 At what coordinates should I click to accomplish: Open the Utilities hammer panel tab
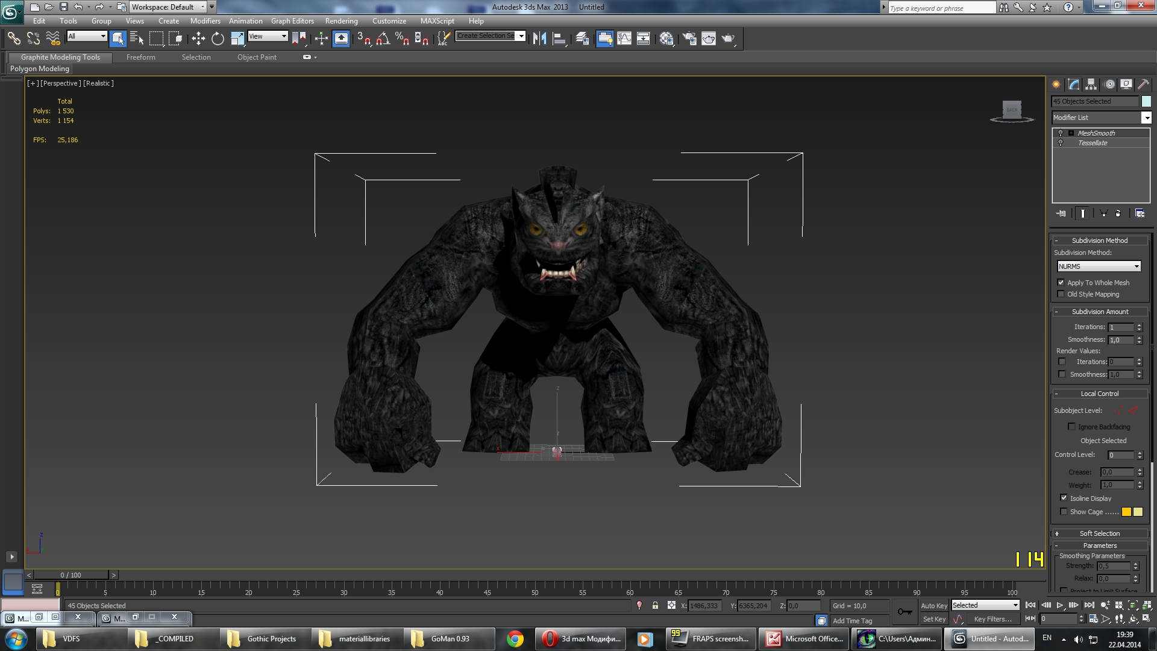coord(1143,84)
